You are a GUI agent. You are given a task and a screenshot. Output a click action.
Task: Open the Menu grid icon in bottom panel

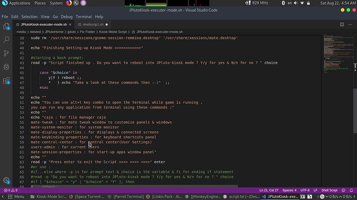pyautogui.click(x=10, y=196)
